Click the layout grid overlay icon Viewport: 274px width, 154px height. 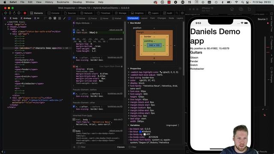pyautogui.click(x=60, y=18)
